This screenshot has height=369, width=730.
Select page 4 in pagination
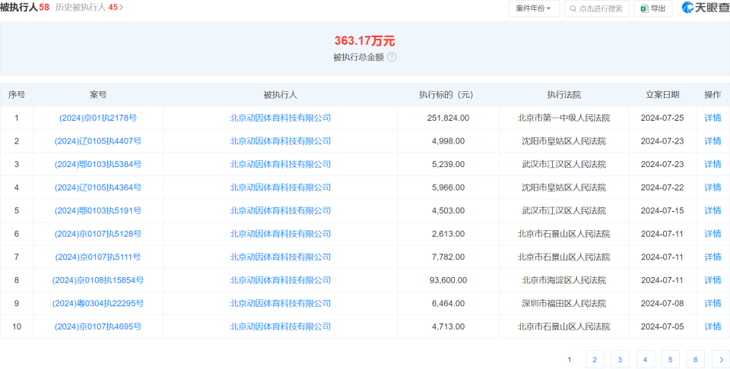(x=644, y=360)
